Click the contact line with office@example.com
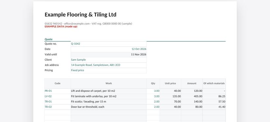The height and width of the screenshot is (122, 270). [x=88, y=24]
